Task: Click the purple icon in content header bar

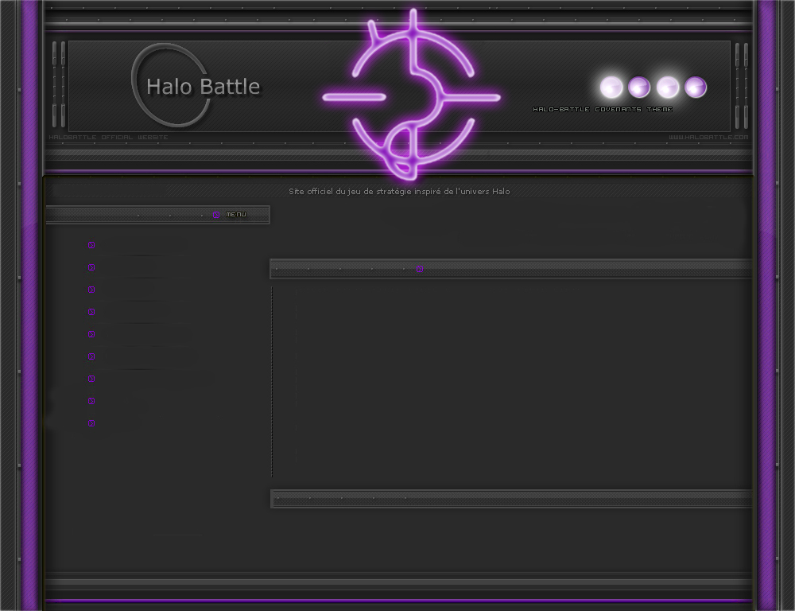Action: click(419, 269)
